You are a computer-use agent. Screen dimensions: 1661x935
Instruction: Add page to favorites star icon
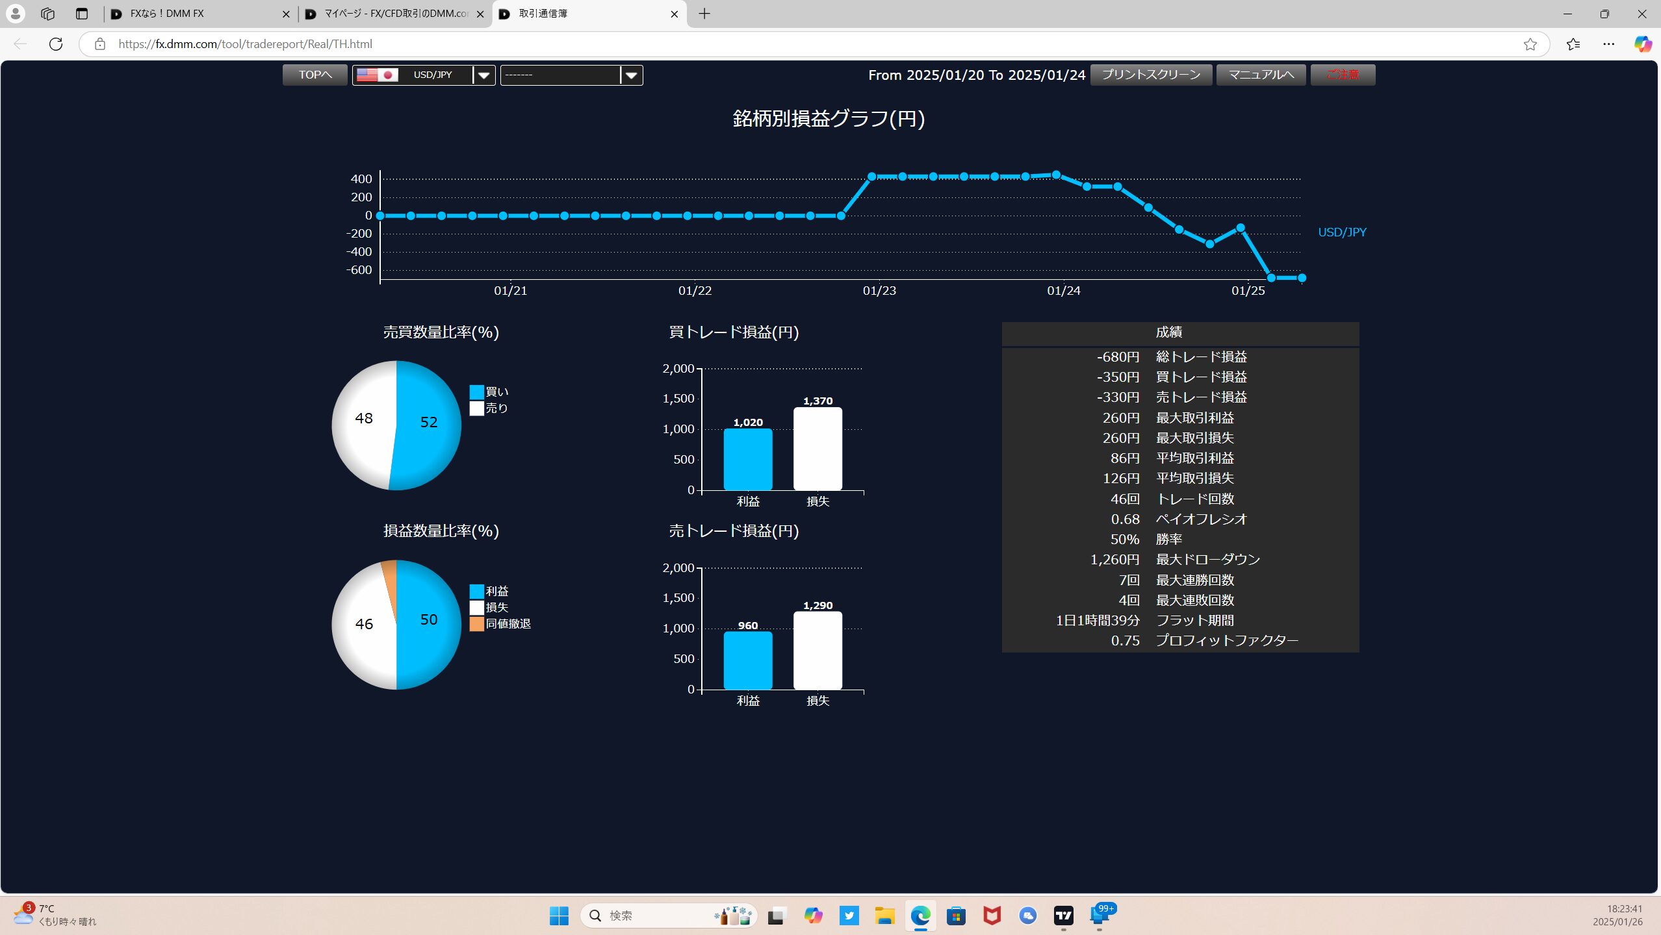coord(1530,44)
